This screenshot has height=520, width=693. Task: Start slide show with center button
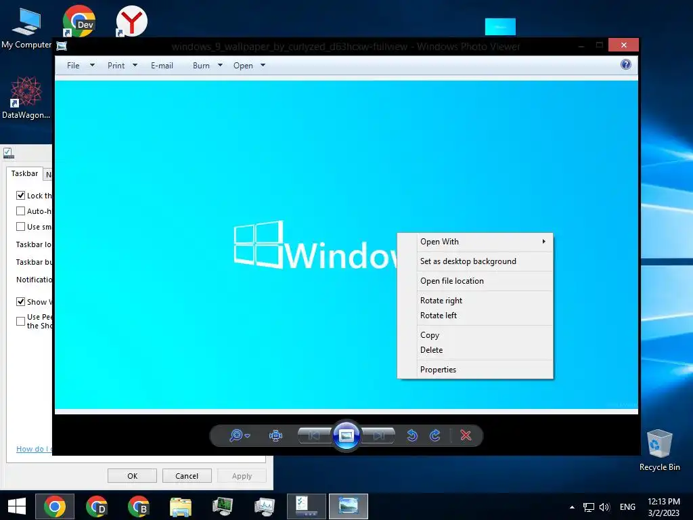pyautogui.click(x=346, y=435)
